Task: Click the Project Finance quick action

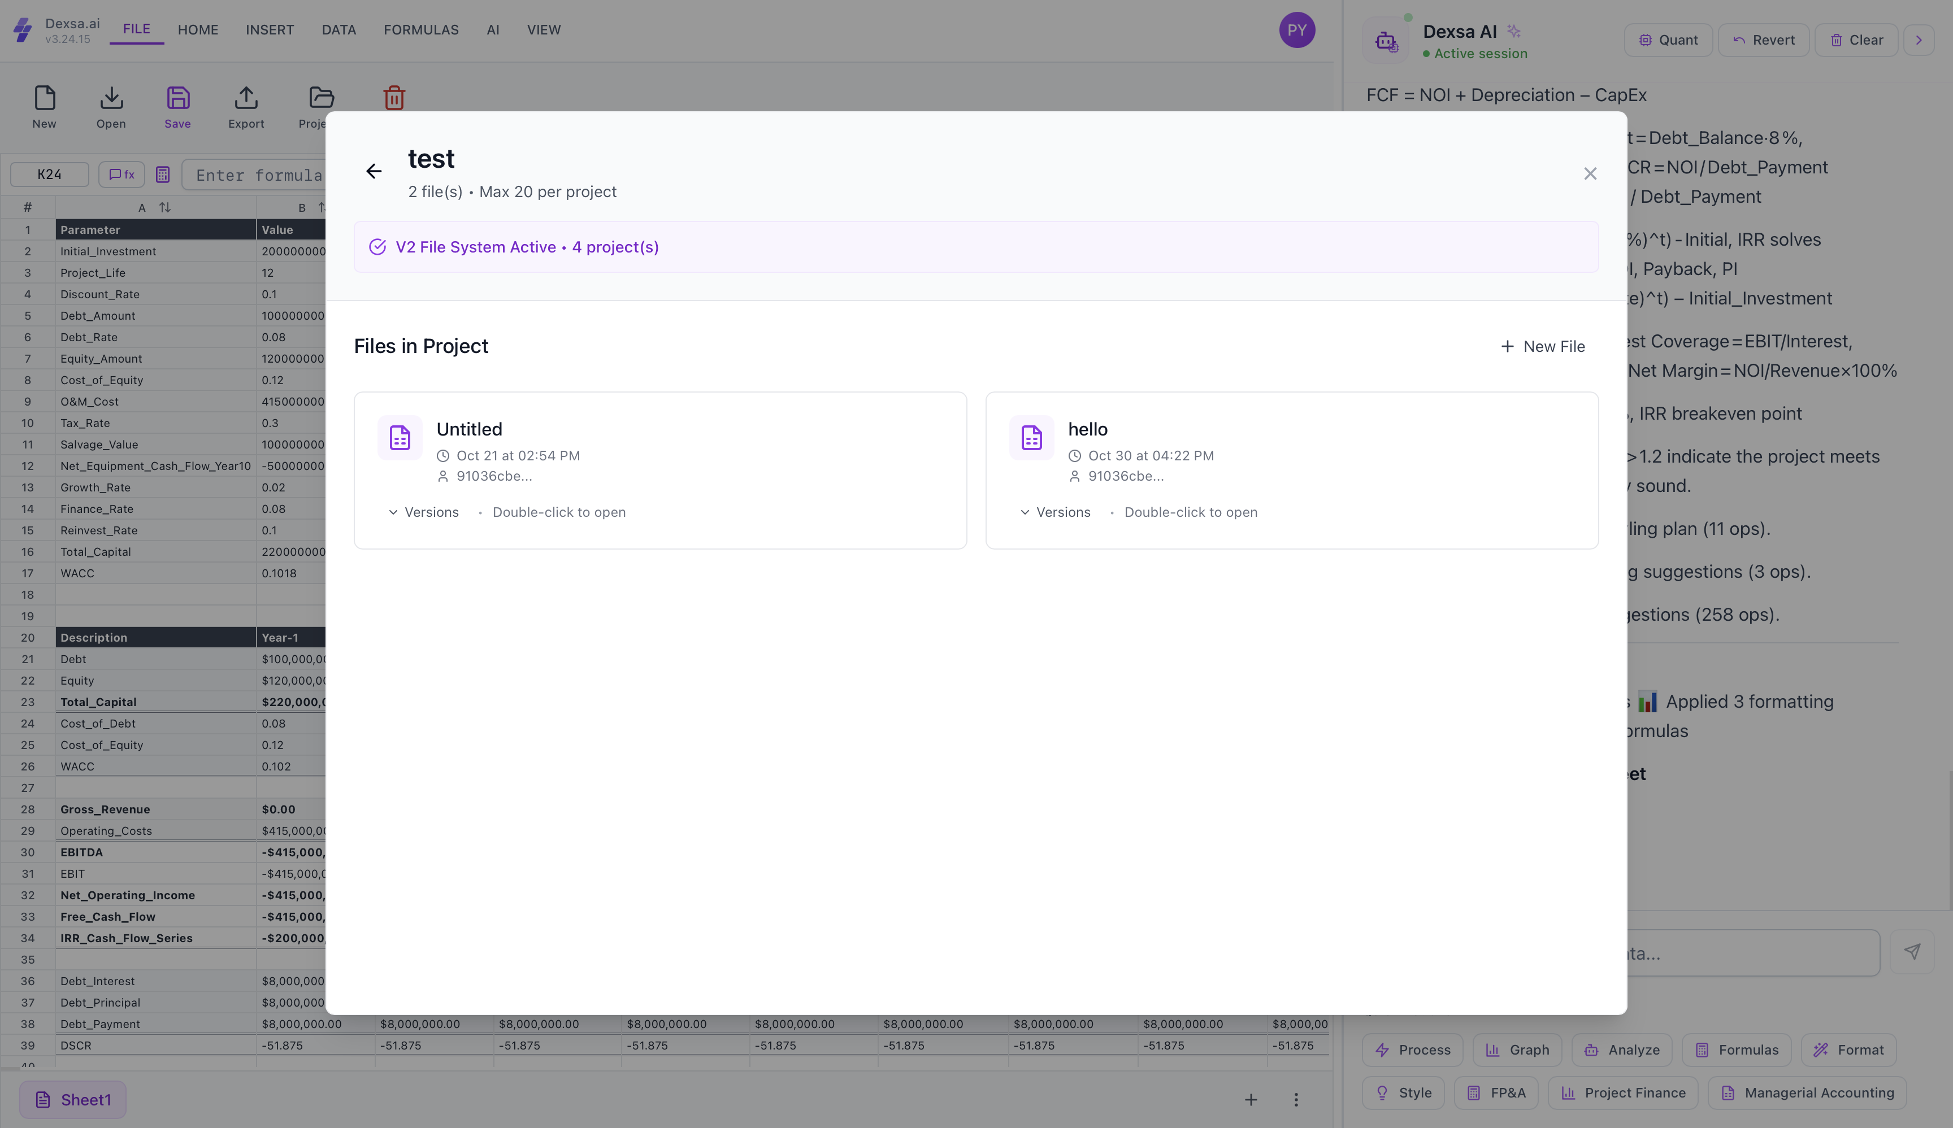Action: (1623, 1092)
